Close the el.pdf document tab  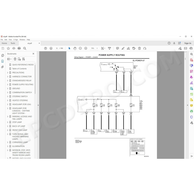click(39, 43)
